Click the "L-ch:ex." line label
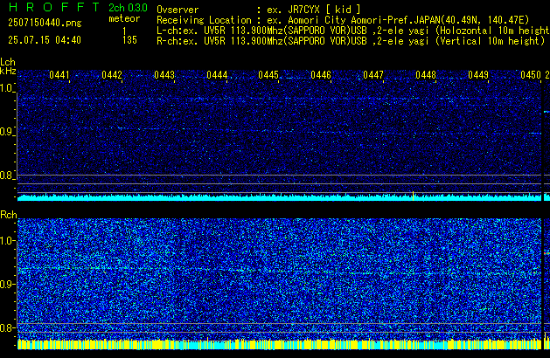The height and width of the screenshot is (358, 550). [178, 31]
